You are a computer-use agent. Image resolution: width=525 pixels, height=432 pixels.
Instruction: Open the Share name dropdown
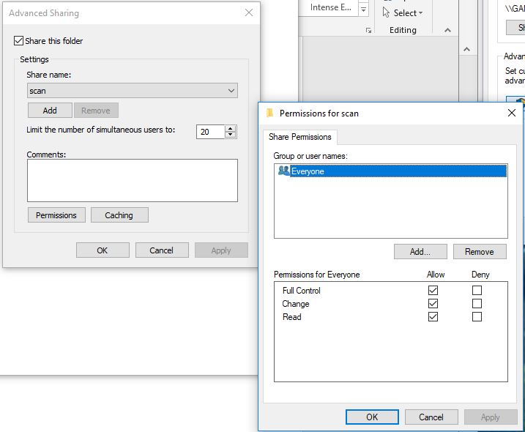tap(231, 91)
